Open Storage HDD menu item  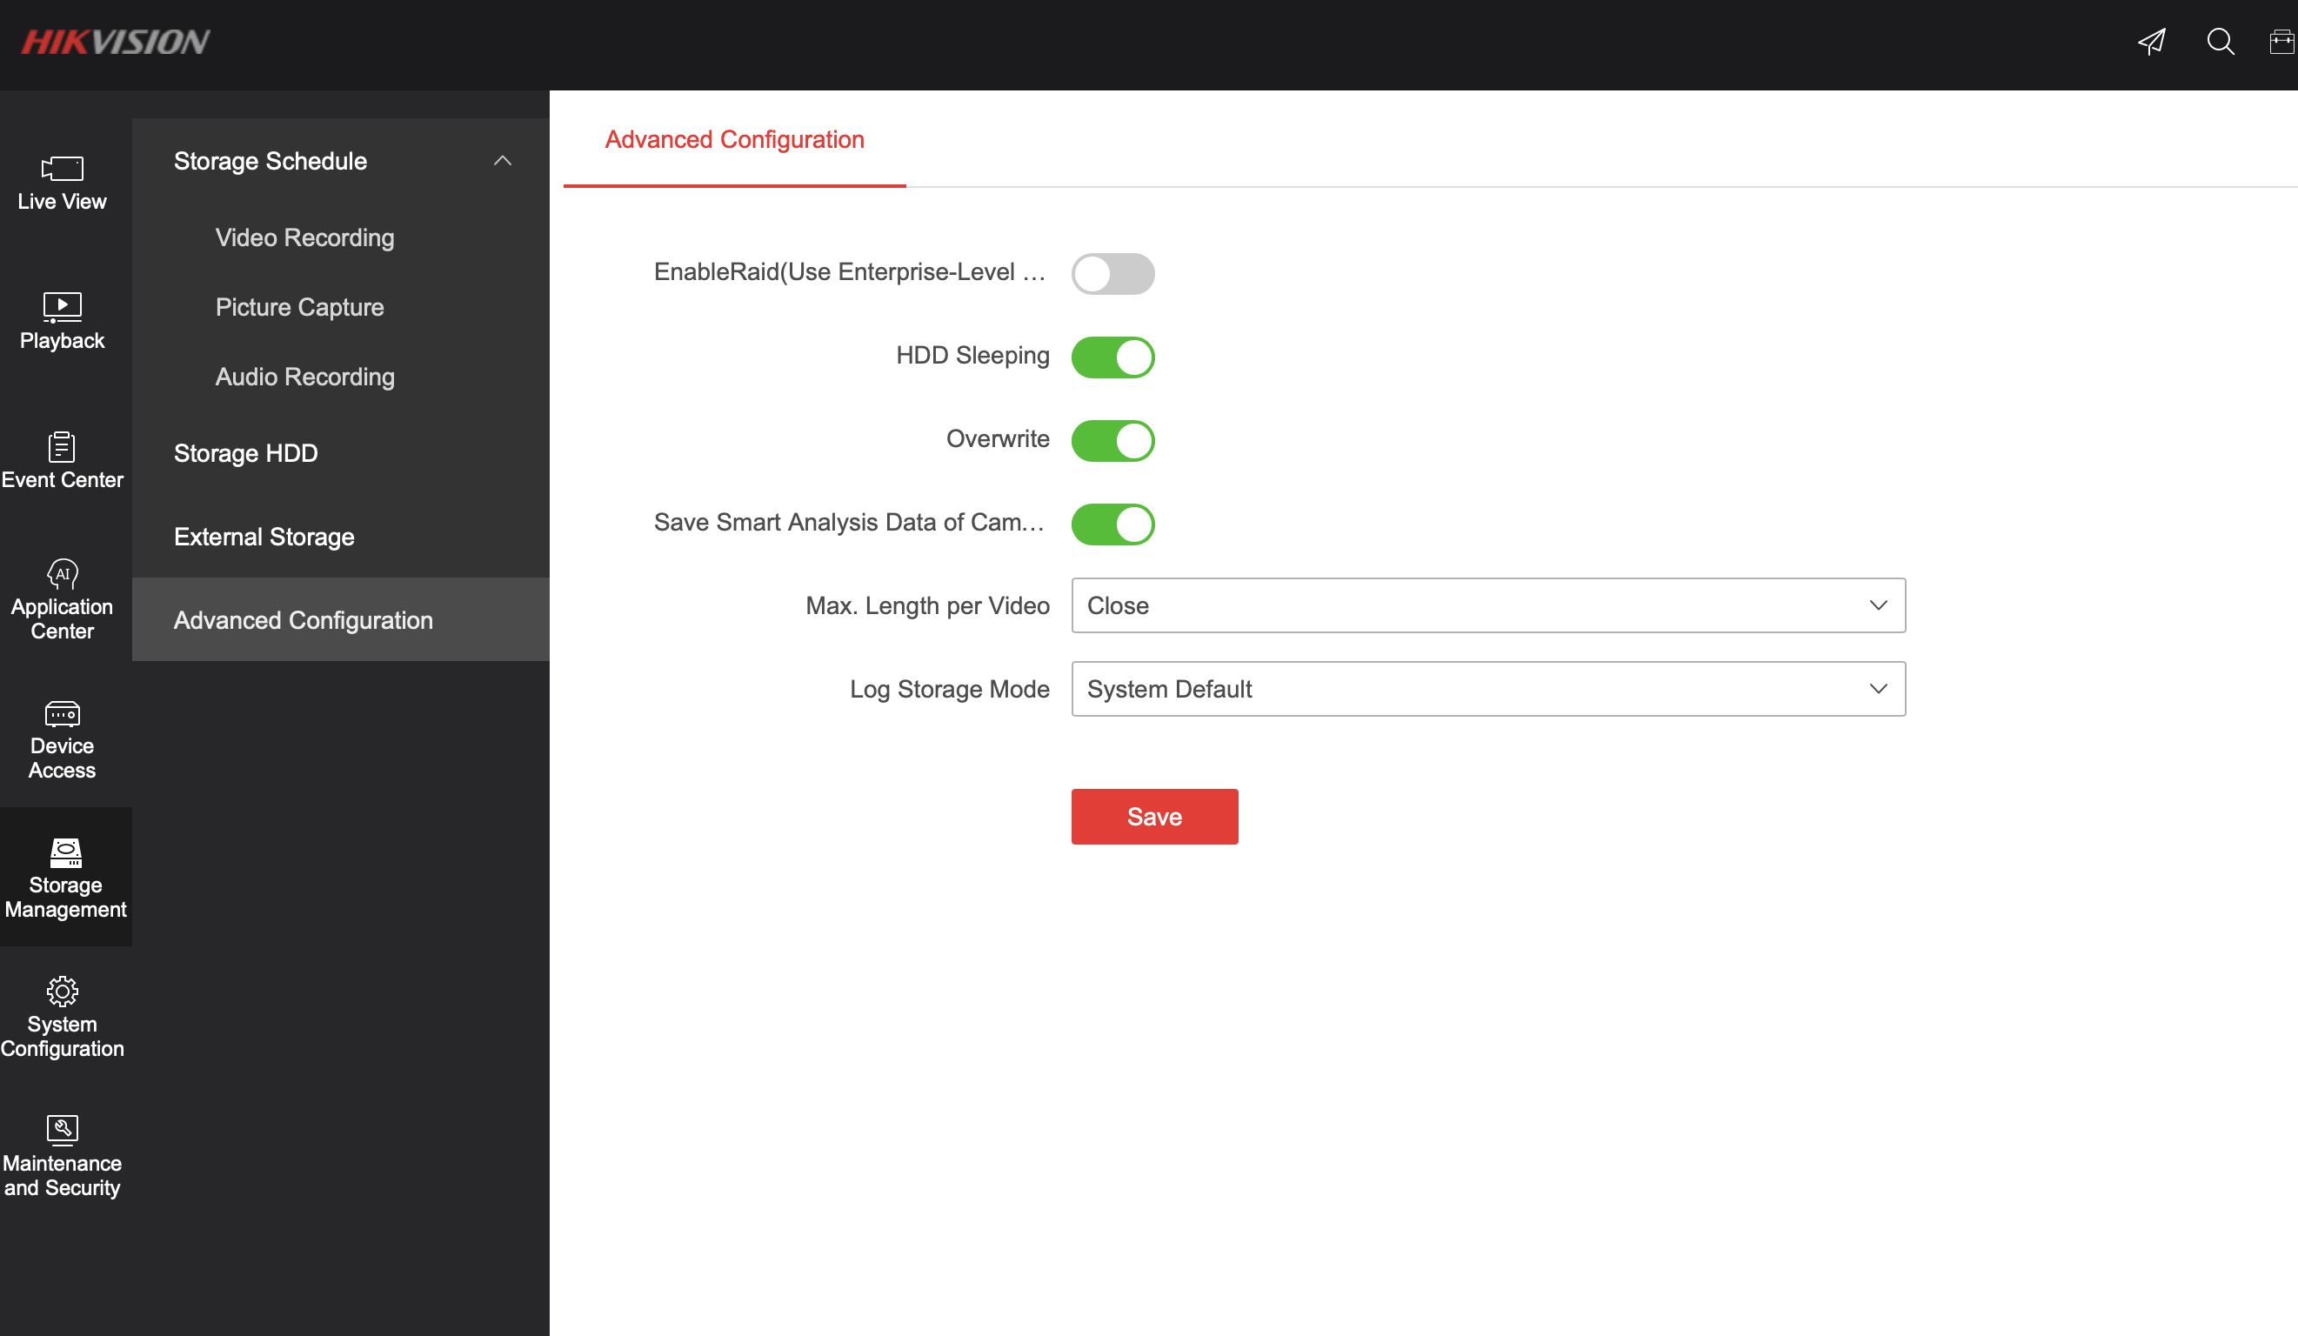coord(245,453)
